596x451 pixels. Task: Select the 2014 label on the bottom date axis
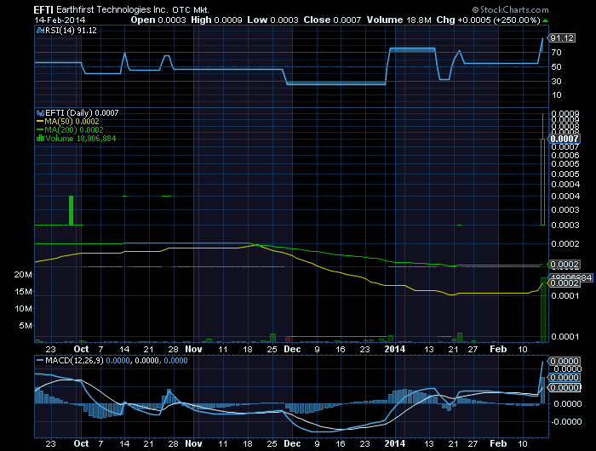click(395, 444)
